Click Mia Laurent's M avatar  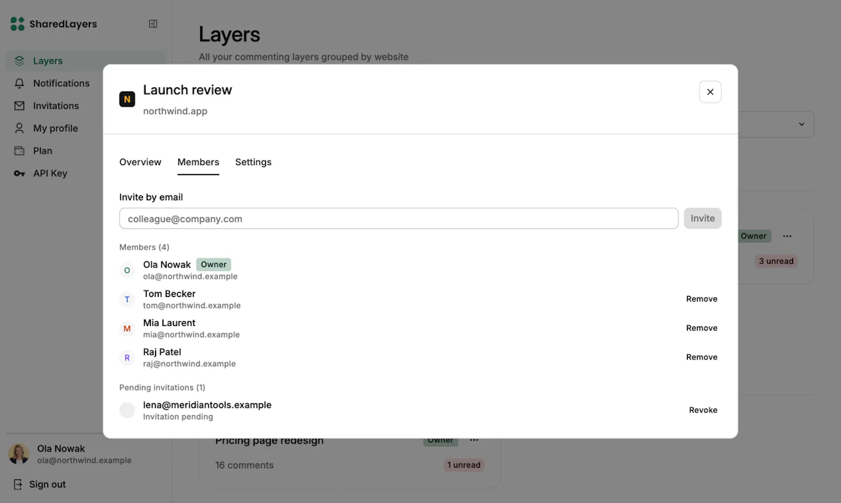pyautogui.click(x=127, y=329)
